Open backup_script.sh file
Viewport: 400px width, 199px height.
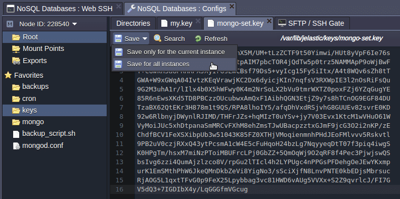coord(49,133)
